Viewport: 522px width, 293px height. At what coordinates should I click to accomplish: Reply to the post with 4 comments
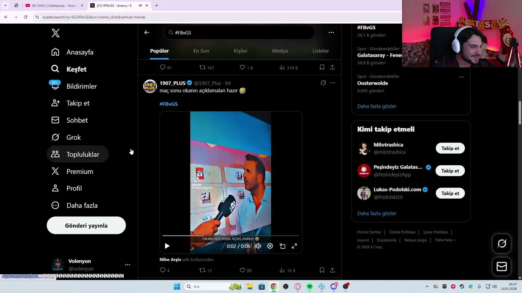tap(165, 270)
